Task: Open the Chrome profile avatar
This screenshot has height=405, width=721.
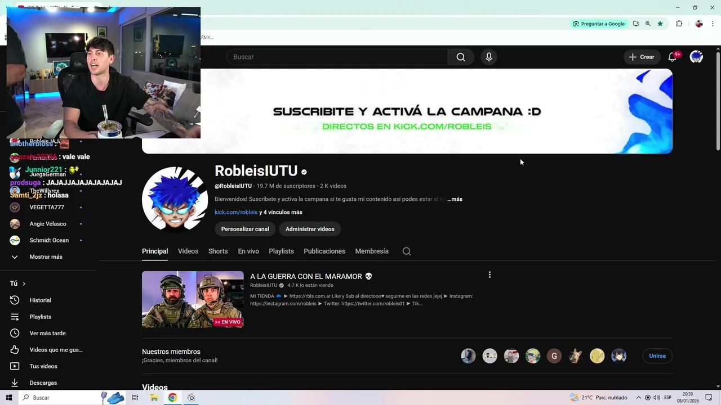Action: tap(699, 24)
